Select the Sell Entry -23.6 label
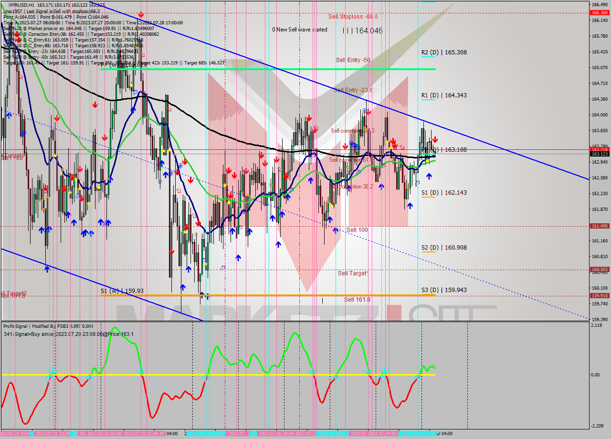The height and width of the screenshot is (439, 611). coord(353,90)
